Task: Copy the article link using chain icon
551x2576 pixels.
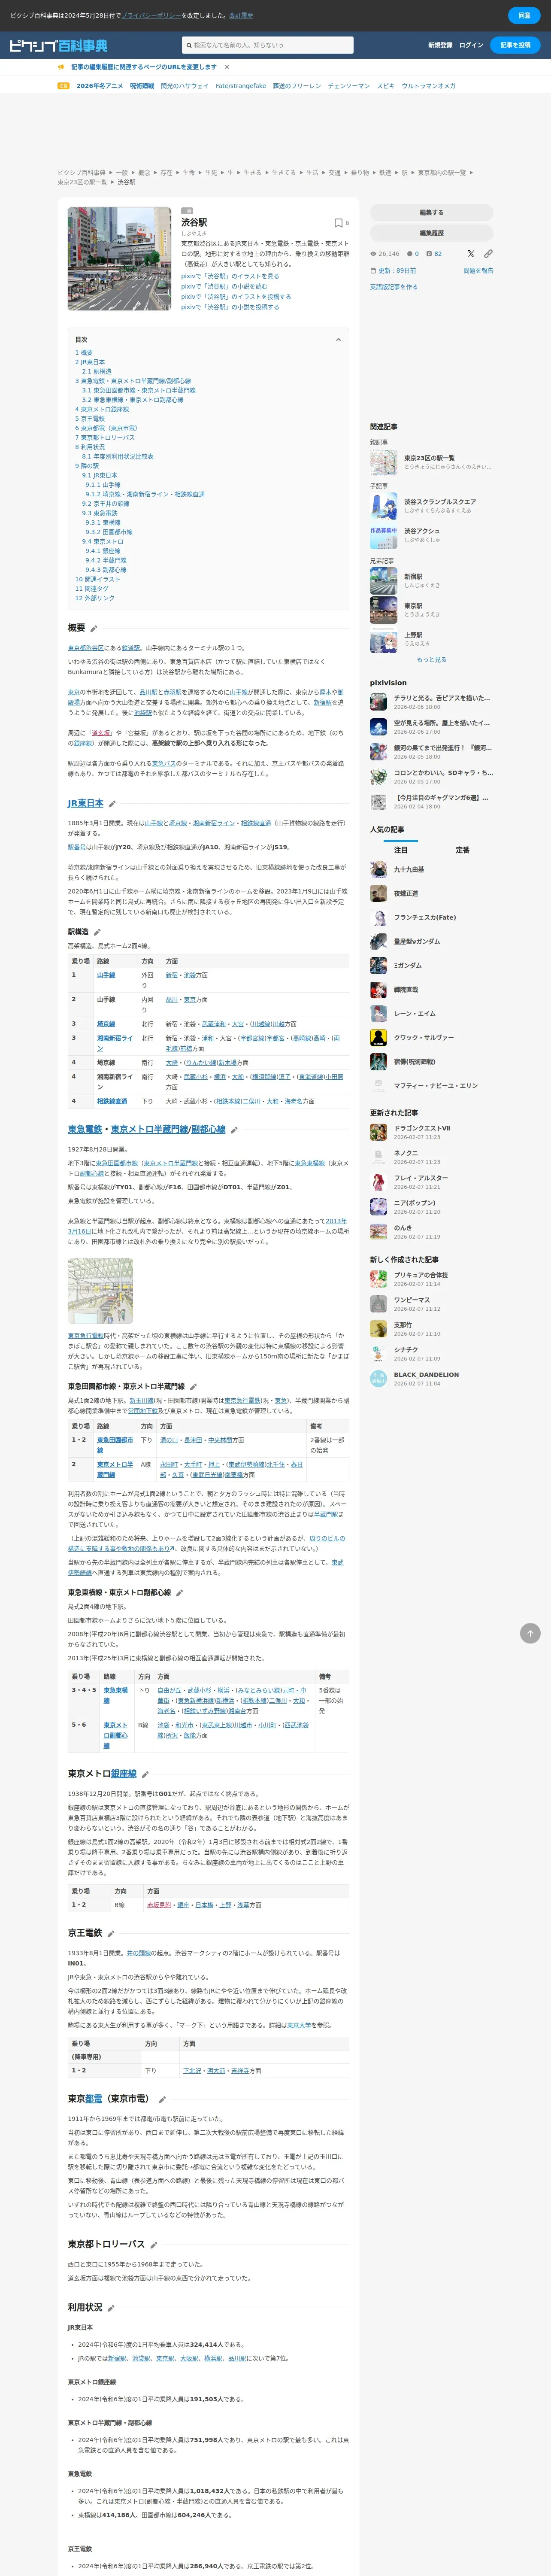Action: (x=488, y=254)
